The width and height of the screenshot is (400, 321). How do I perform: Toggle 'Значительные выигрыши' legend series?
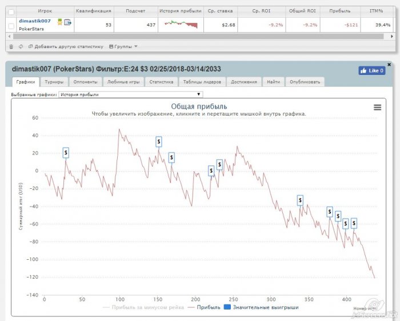(x=261, y=307)
